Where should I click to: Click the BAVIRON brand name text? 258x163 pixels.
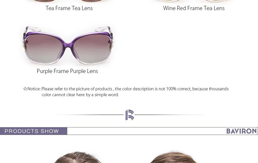coord(242,131)
